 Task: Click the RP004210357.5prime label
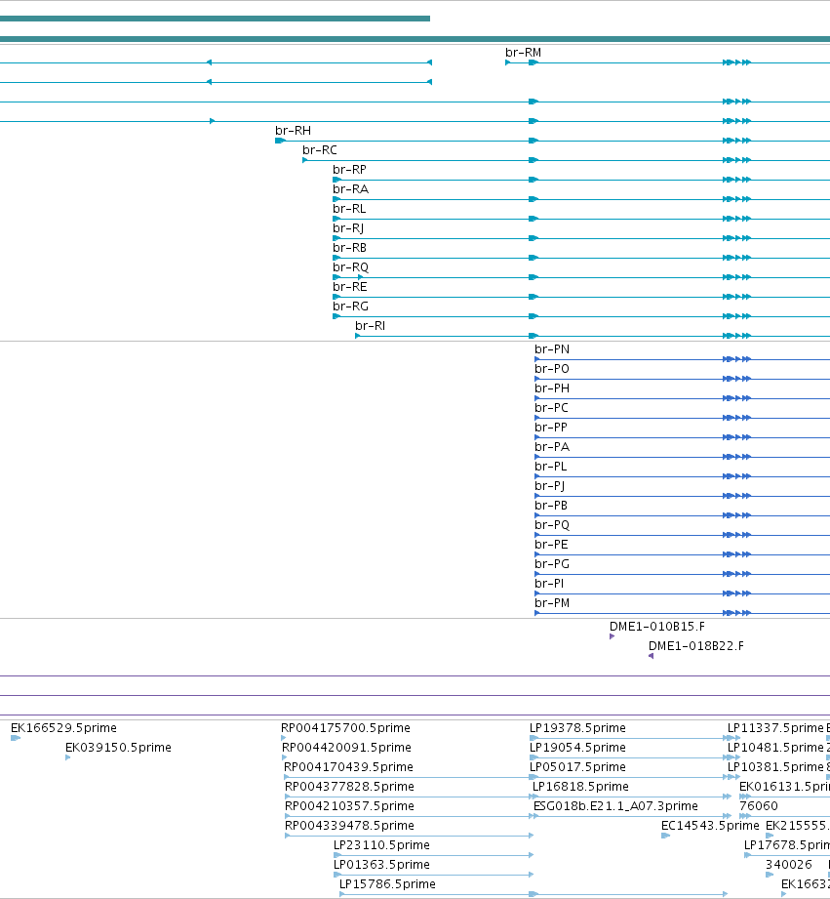point(349,805)
